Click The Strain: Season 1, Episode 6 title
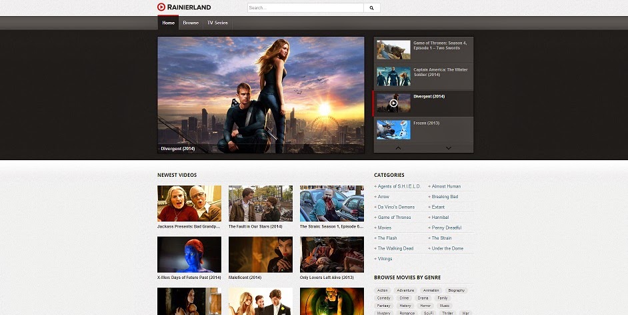The width and height of the screenshot is (628, 315). click(x=331, y=226)
